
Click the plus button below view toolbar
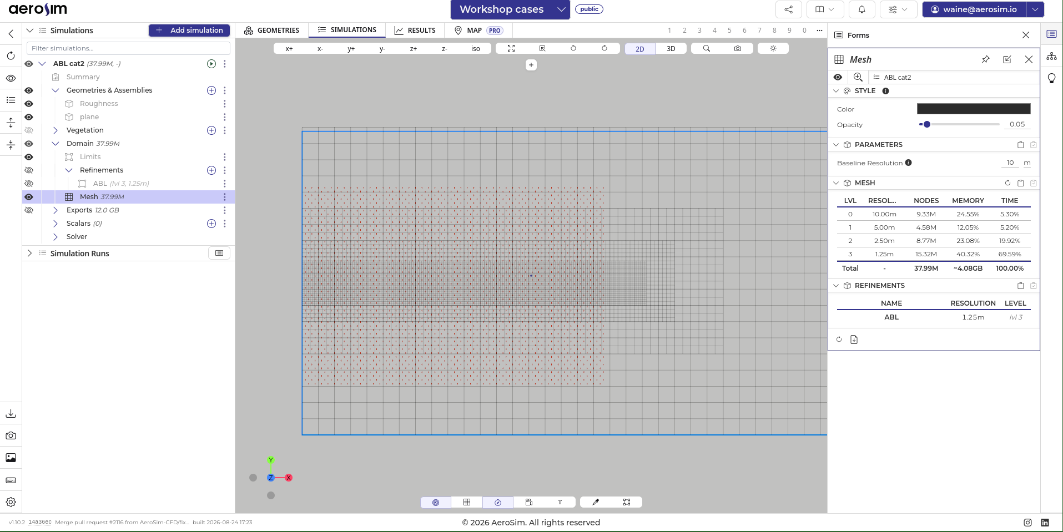tap(531, 65)
